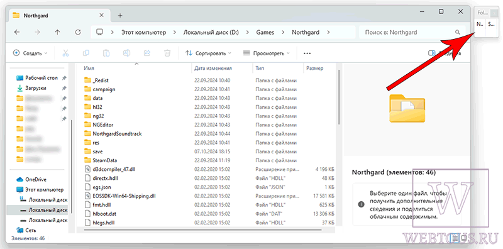503x249 pixels.
Task: Add a new tab with plus button
Action: 120,15
